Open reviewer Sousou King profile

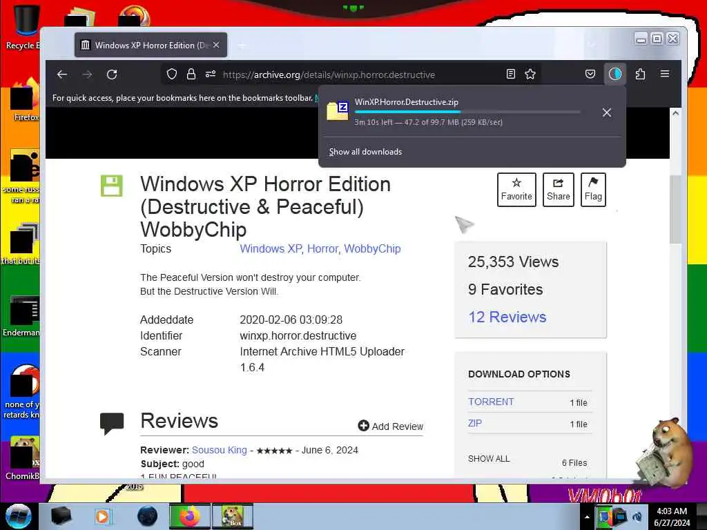[x=219, y=450]
